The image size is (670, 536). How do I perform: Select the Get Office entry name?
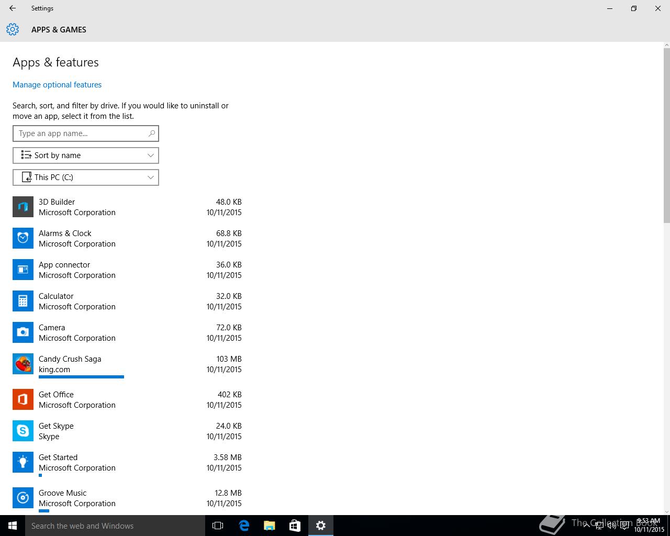click(56, 395)
